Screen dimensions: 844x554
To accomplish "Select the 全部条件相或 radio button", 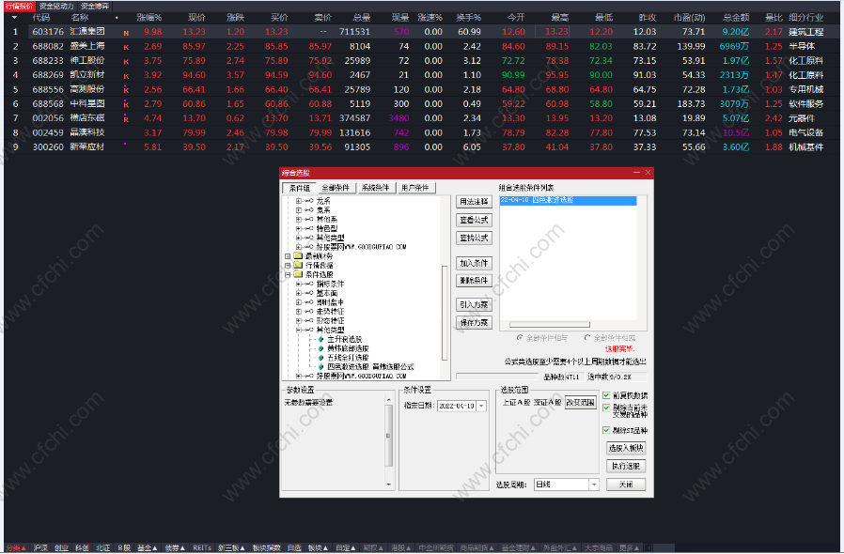I will click(x=587, y=338).
